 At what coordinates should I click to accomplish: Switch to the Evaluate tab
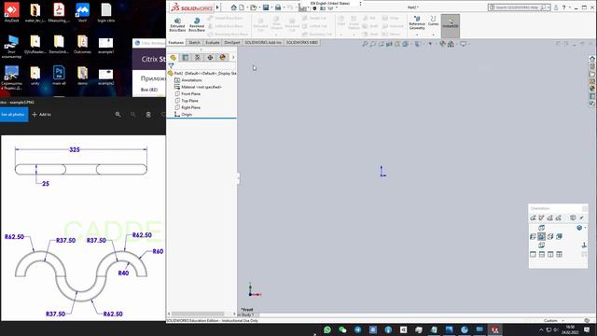[212, 43]
